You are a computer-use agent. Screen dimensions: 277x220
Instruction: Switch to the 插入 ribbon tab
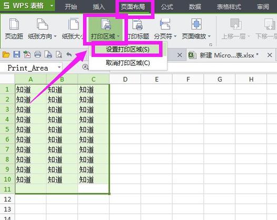pos(99,7)
